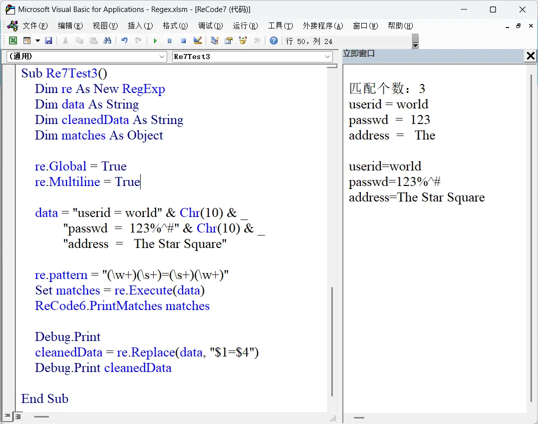Screen dimensions: 538x424
Task: Open the 工具(T) menu
Action: point(280,25)
